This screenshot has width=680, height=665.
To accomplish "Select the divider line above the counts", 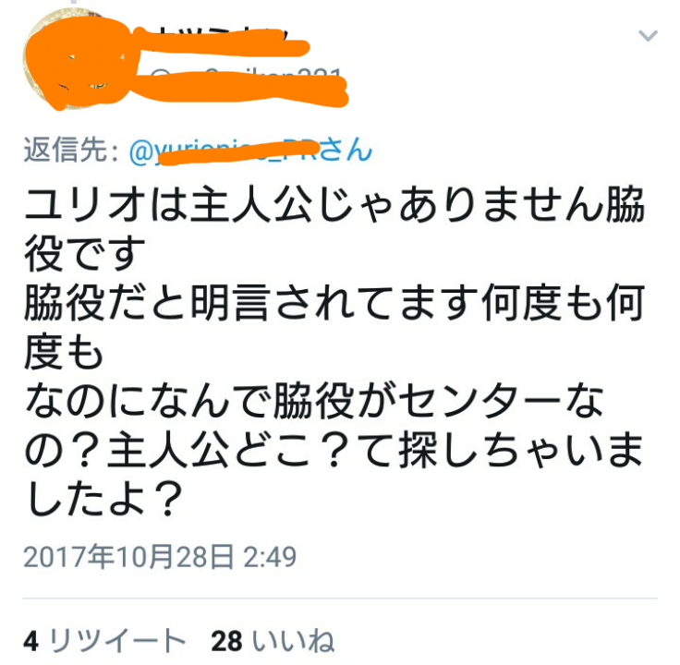I will tap(340, 598).
